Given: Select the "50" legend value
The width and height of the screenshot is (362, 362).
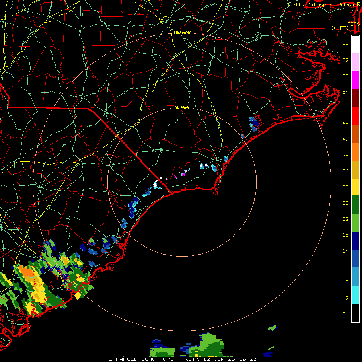Looking at the screenshot, I should 346,108.
